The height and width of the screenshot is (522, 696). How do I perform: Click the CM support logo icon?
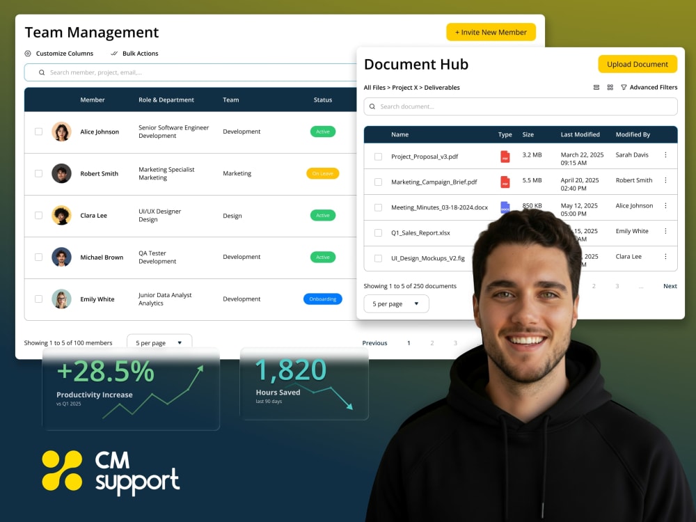(62, 470)
